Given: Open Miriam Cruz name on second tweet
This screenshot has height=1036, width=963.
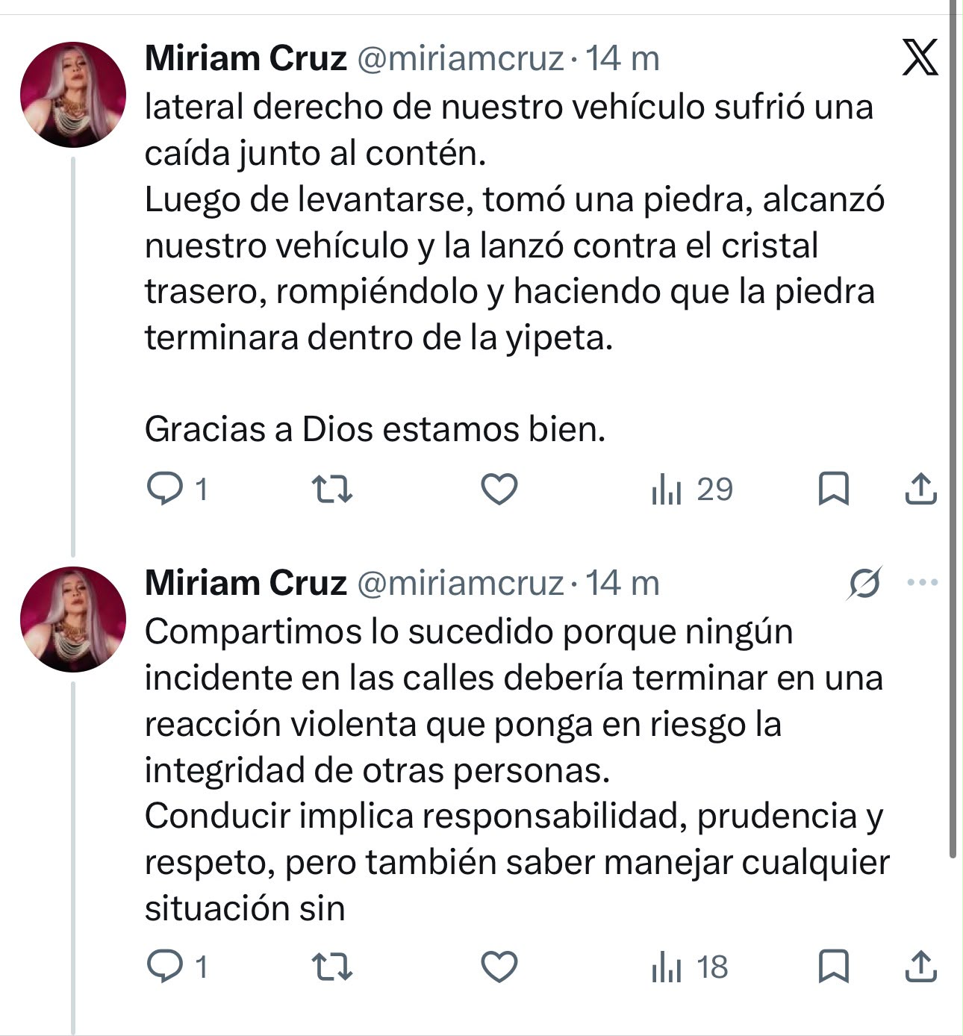Looking at the screenshot, I should pos(246,583).
